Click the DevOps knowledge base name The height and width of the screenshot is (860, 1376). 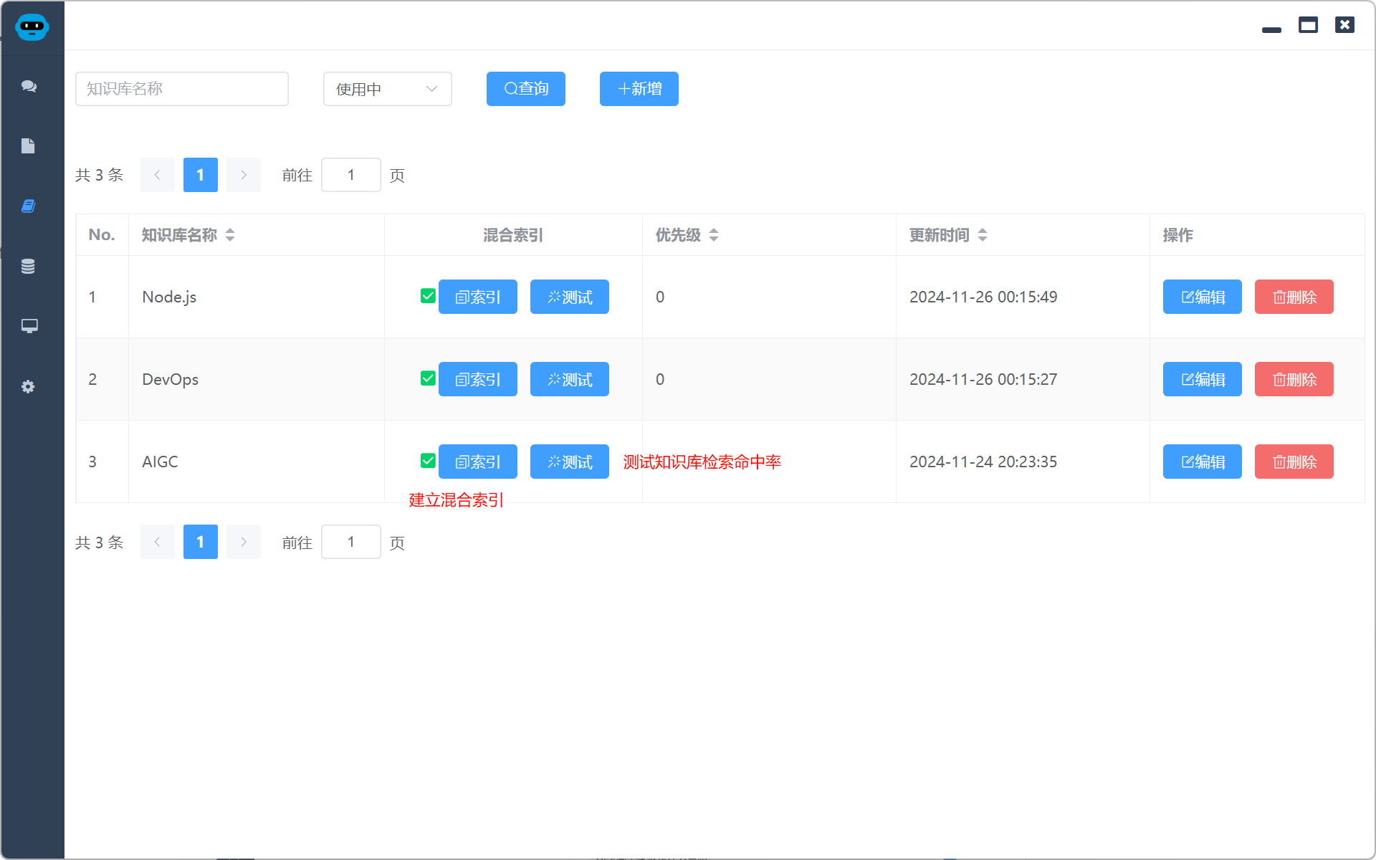click(x=171, y=379)
